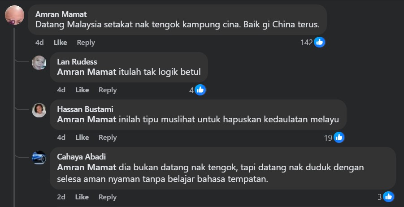Reply to Cahaya Abadi's comment

[x=108, y=197]
